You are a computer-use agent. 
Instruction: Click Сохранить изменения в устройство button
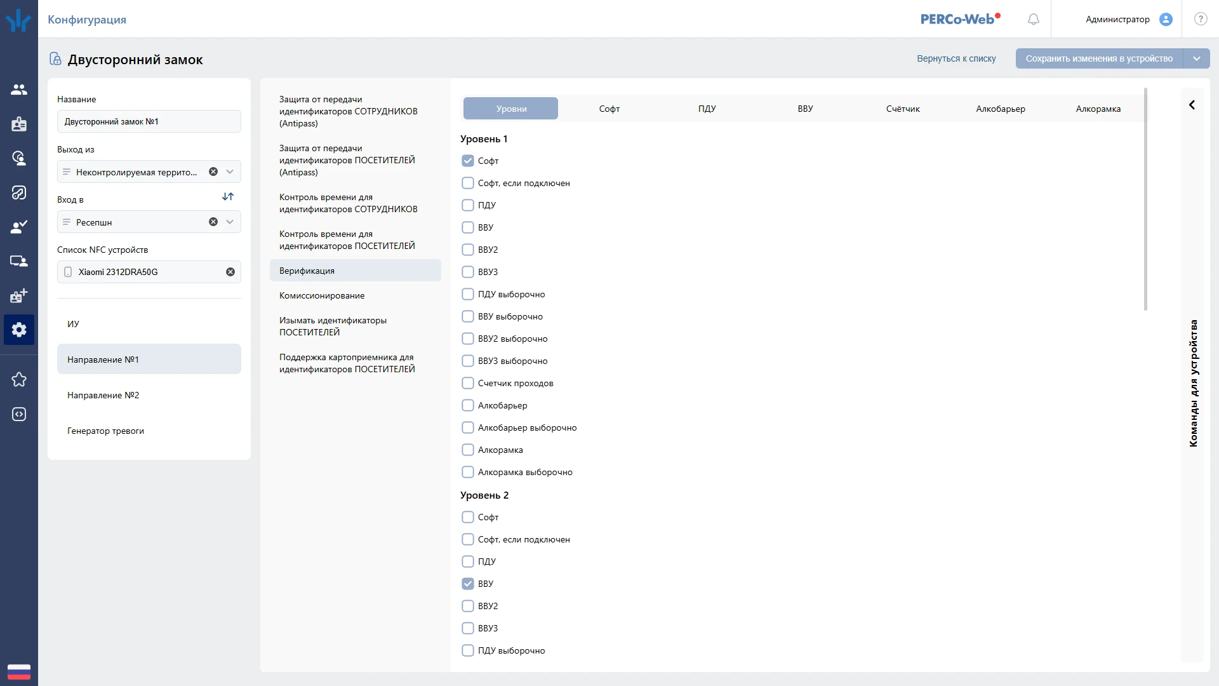(x=1098, y=58)
